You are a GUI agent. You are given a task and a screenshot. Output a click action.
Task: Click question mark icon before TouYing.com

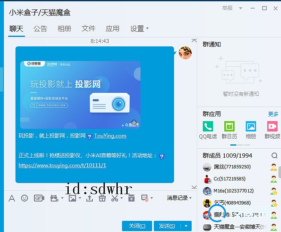[x=89, y=137]
